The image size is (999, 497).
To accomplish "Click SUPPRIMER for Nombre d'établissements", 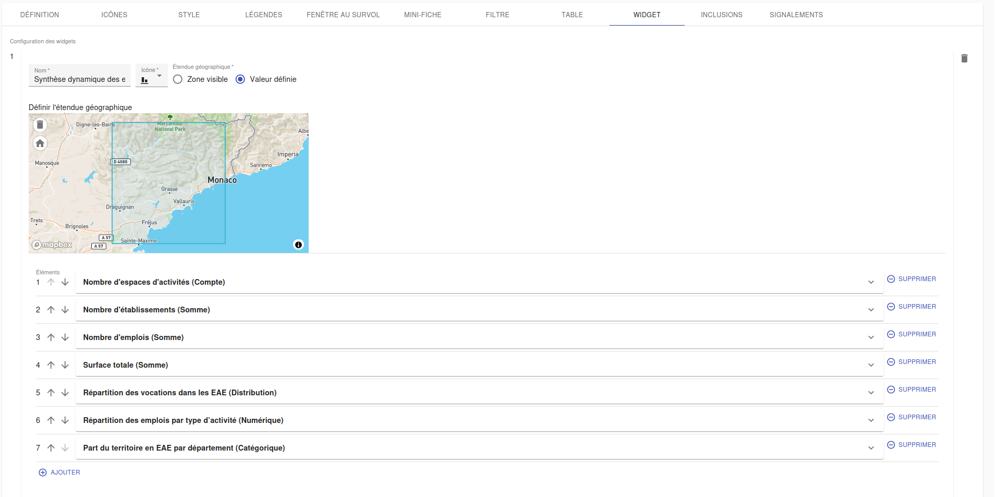I will (x=911, y=307).
